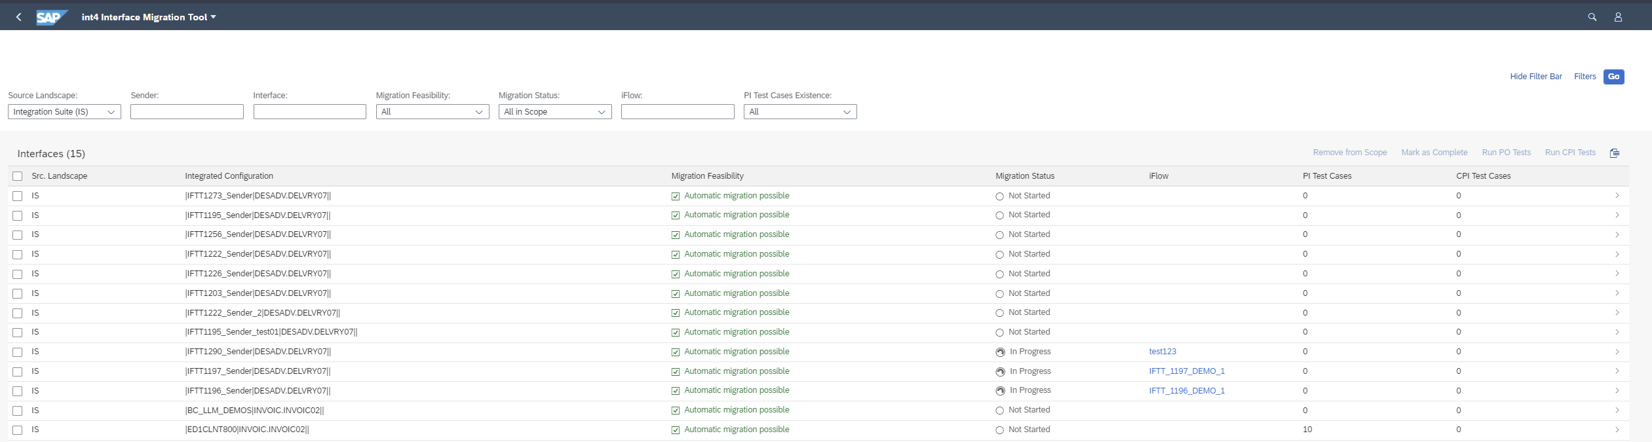Open the Migration Status dropdown
The width and height of the screenshot is (1652, 442).
click(x=554, y=112)
